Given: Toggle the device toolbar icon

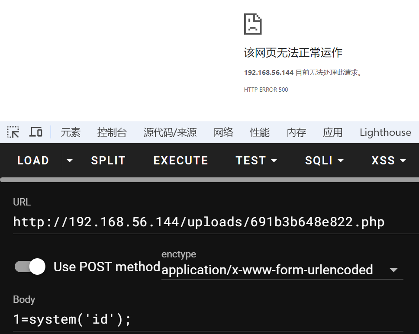Looking at the screenshot, I should tap(36, 132).
